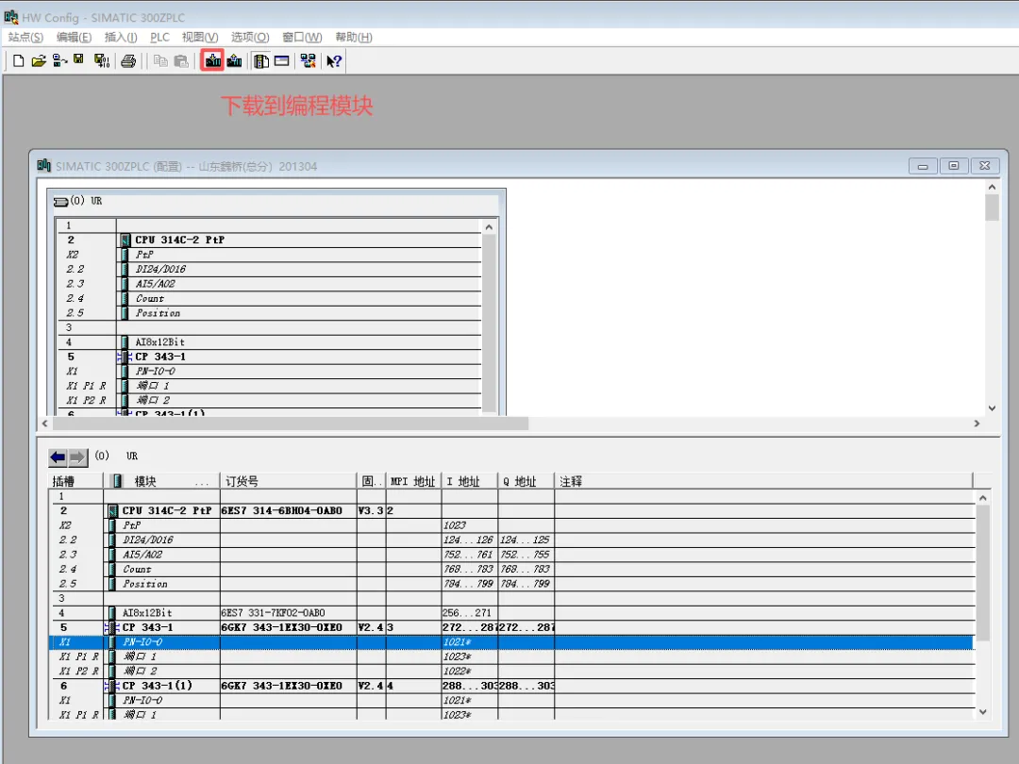Open Configure Network icon in toolbar
The height and width of the screenshot is (764, 1019).
pyautogui.click(x=308, y=61)
